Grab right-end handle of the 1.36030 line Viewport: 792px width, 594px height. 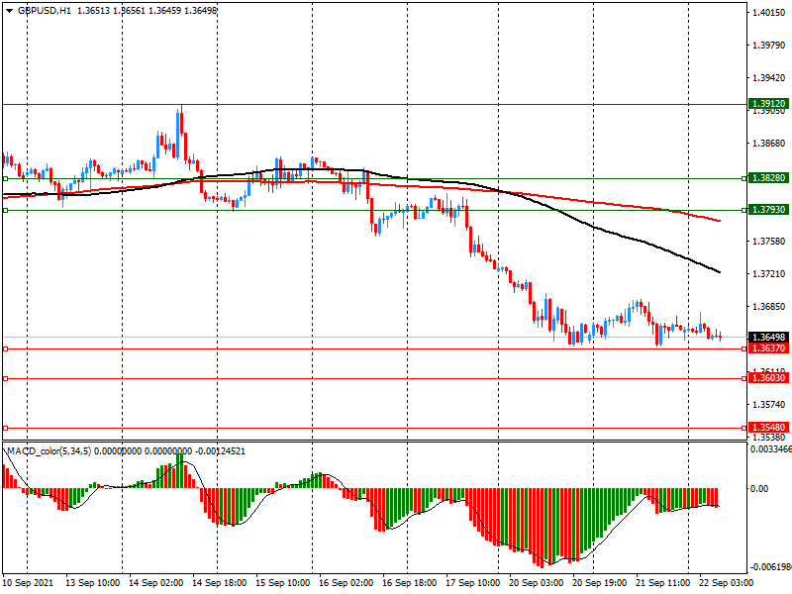[744, 379]
